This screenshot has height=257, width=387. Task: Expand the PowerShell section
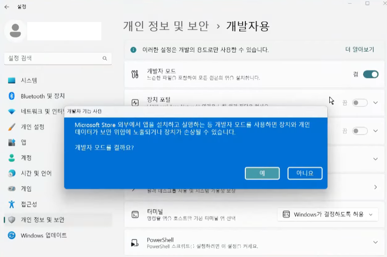375,242
